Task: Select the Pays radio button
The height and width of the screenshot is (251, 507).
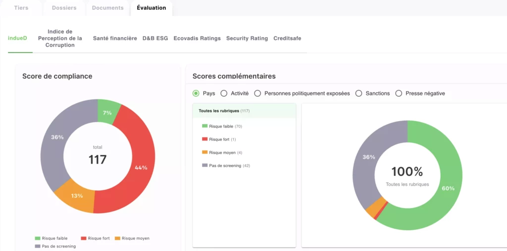Action: click(x=196, y=93)
